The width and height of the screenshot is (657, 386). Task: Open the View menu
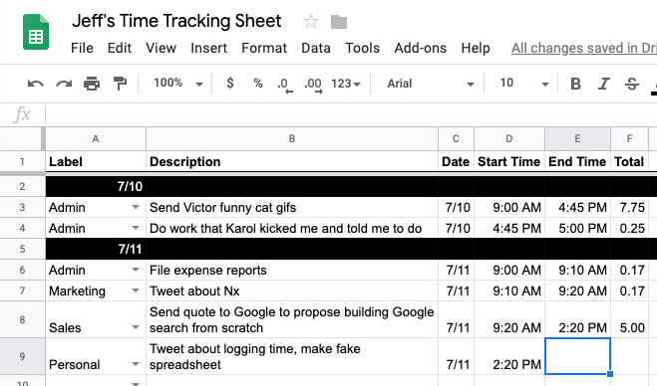(161, 48)
